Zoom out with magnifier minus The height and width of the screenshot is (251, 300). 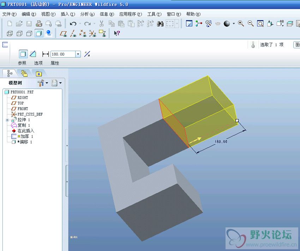point(251,24)
